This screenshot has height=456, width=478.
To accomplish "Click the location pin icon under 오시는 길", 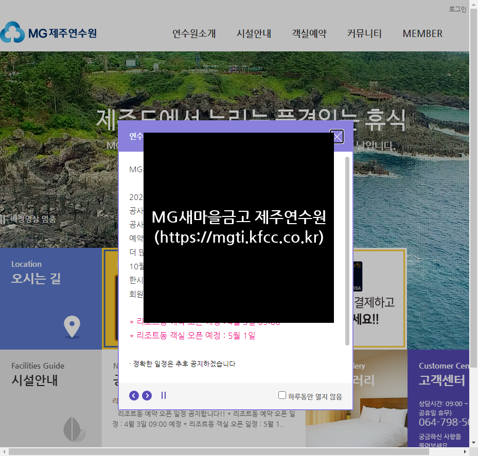I will click(x=72, y=326).
